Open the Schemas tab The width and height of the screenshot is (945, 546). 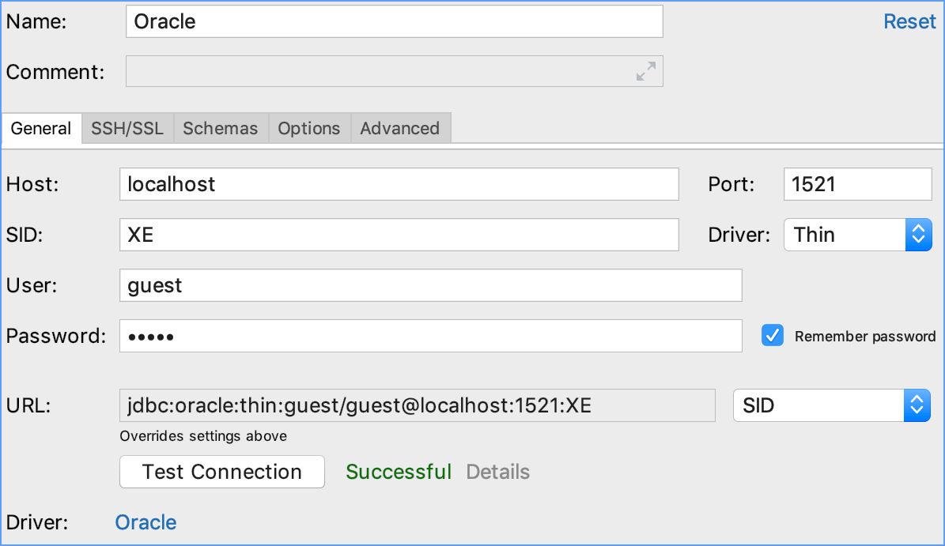pos(221,128)
